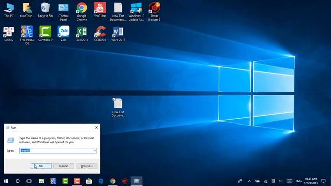Close the Run dialog
This screenshot has width=331, height=186.
pyautogui.click(x=97, y=128)
